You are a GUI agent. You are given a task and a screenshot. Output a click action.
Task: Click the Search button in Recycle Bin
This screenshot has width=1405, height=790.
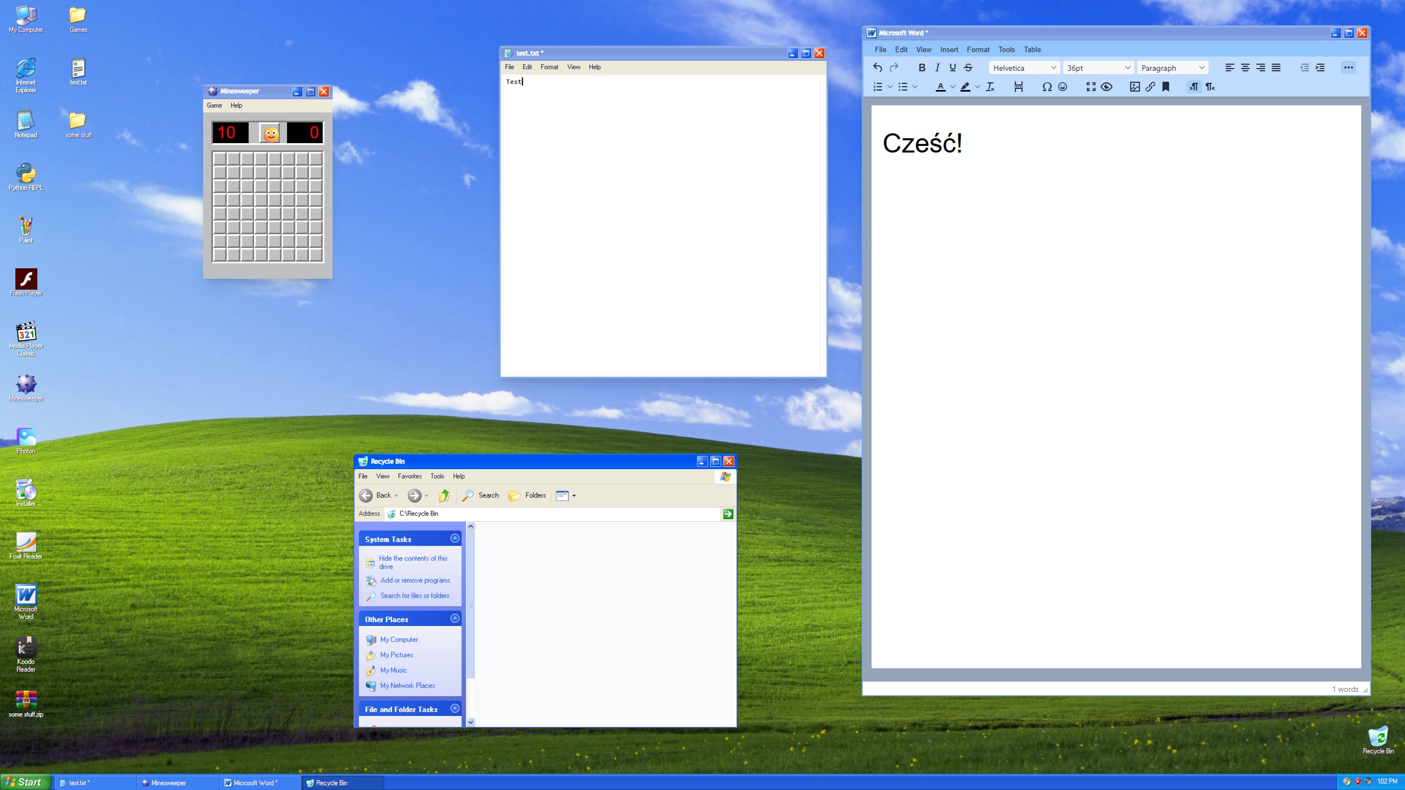(x=481, y=495)
